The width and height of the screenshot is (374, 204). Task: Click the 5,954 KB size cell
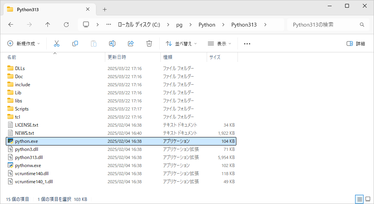(226, 157)
